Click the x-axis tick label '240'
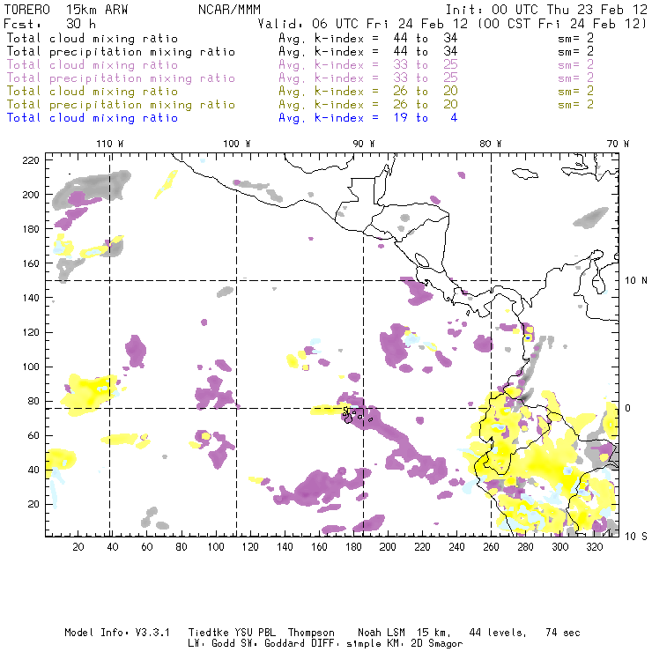Viewport: 652px width, 652px height. coord(456,547)
